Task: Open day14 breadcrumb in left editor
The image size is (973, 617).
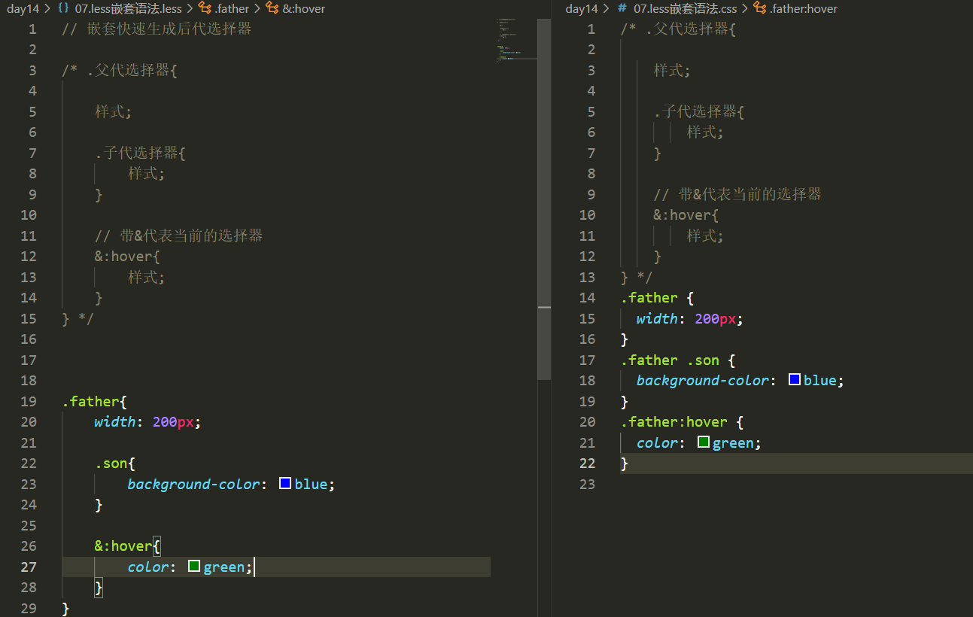Action: 23,8
